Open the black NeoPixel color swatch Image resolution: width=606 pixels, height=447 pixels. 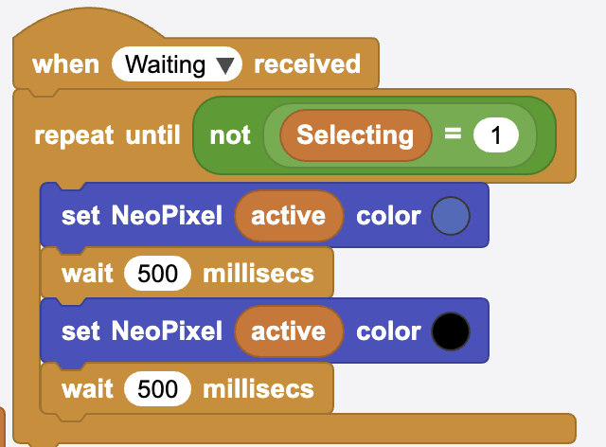tap(451, 331)
